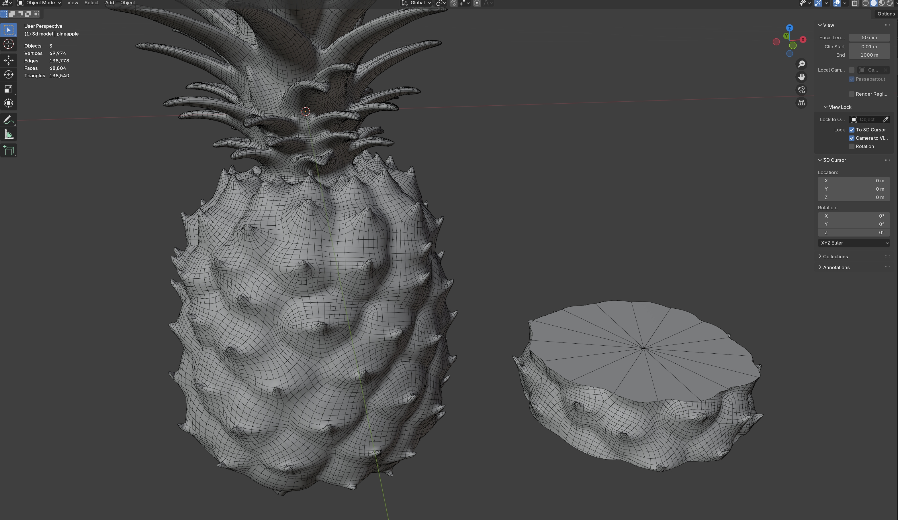Viewport: 898px width, 520px height.
Task: Click the 3D Cursor Location X field
Action: pyautogui.click(x=854, y=181)
